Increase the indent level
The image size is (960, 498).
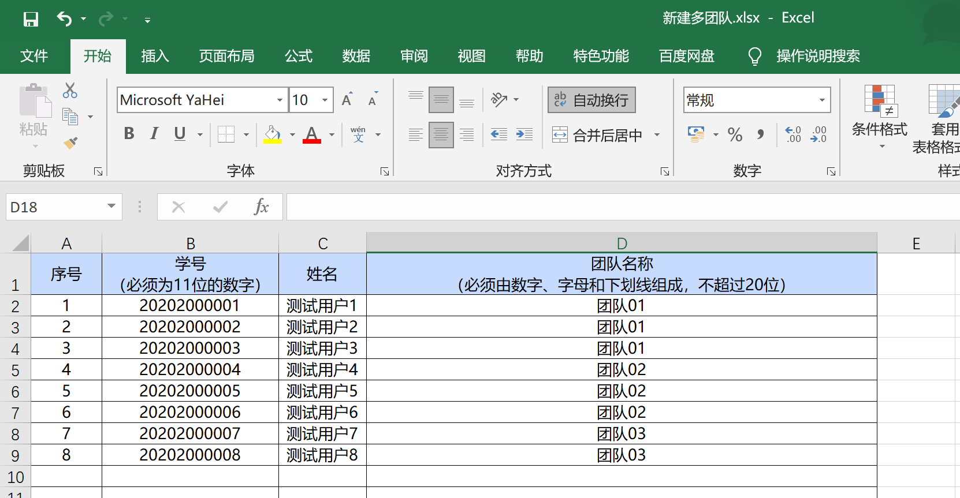pos(524,134)
